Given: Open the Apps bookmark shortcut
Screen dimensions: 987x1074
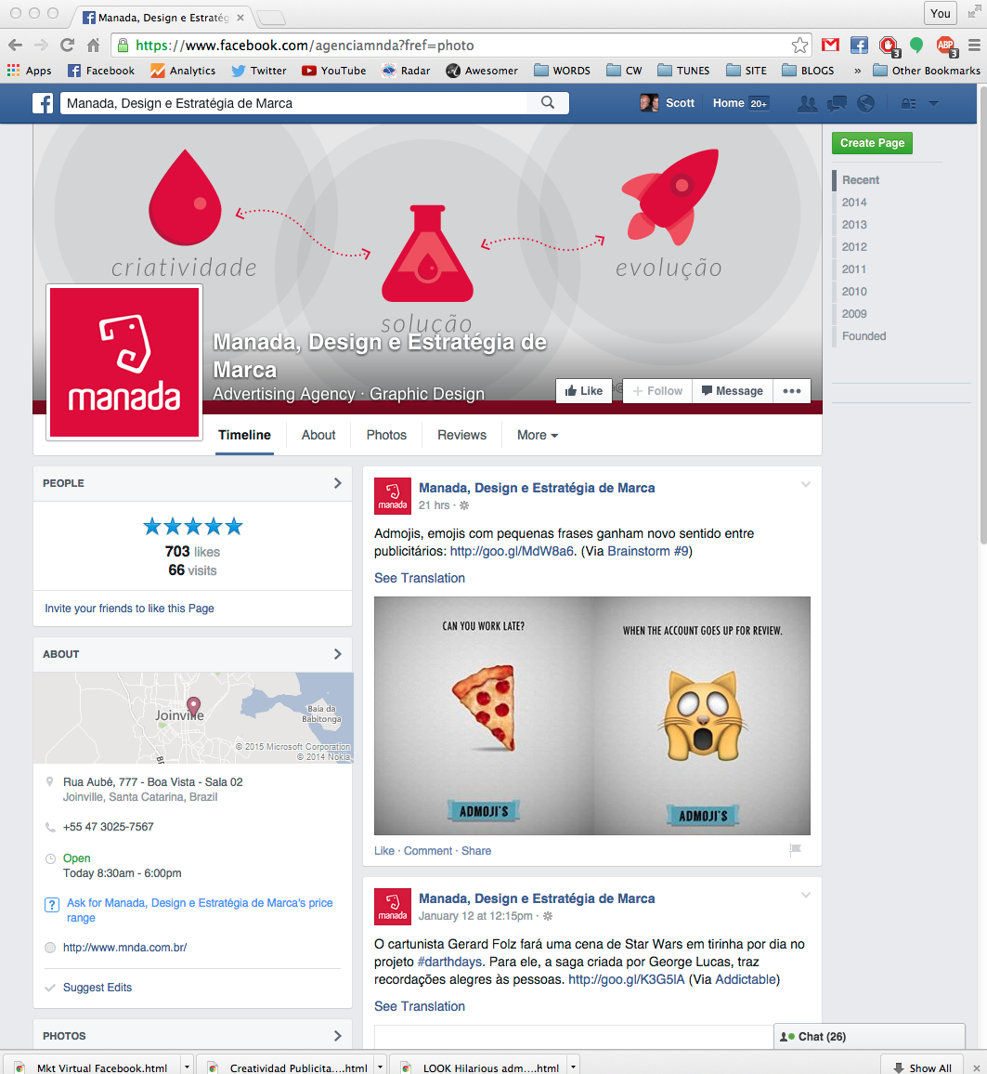Looking at the screenshot, I should coord(30,71).
